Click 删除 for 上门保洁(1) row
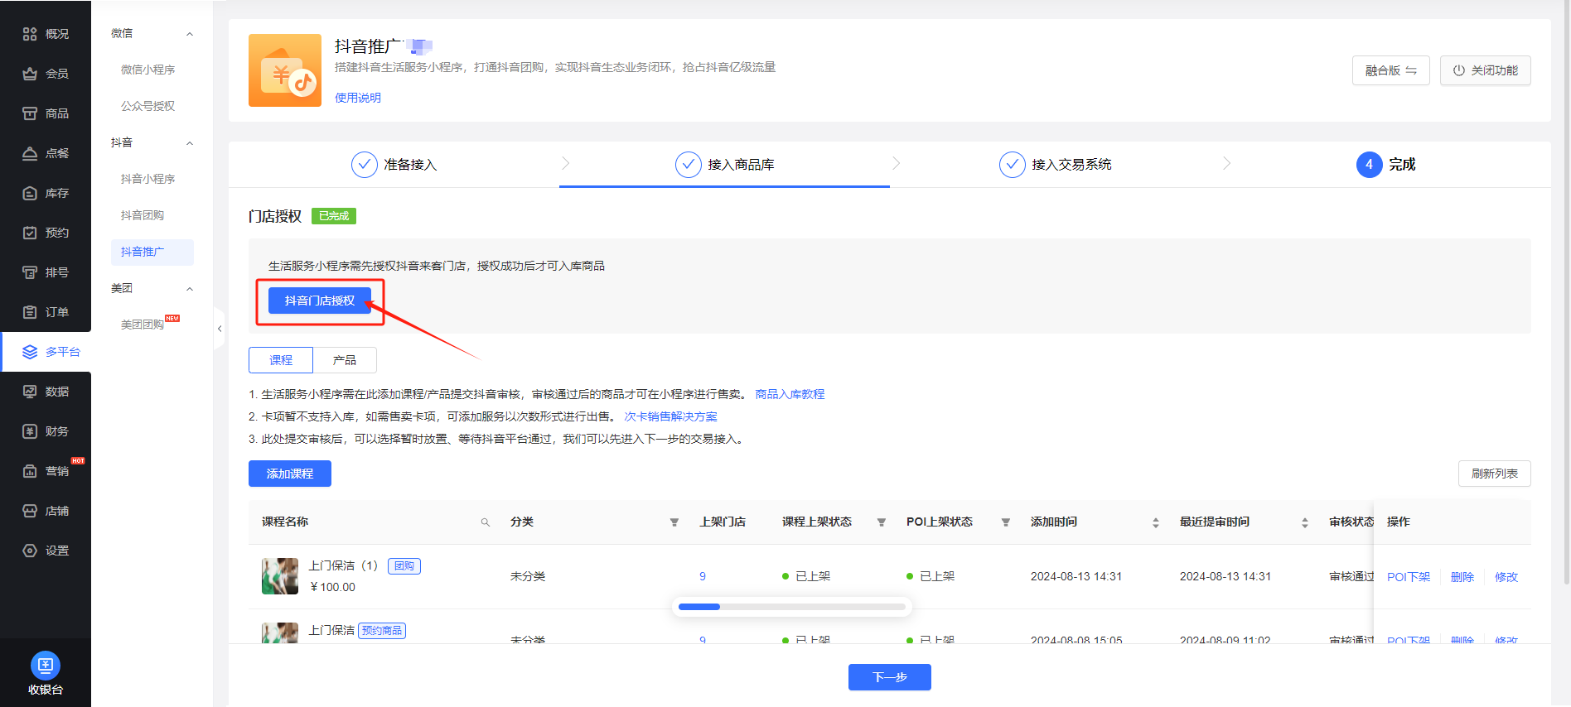 pyautogui.click(x=1462, y=577)
